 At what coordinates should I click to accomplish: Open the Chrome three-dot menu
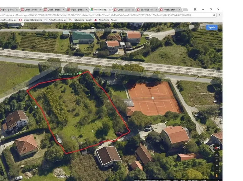pos(219,15)
